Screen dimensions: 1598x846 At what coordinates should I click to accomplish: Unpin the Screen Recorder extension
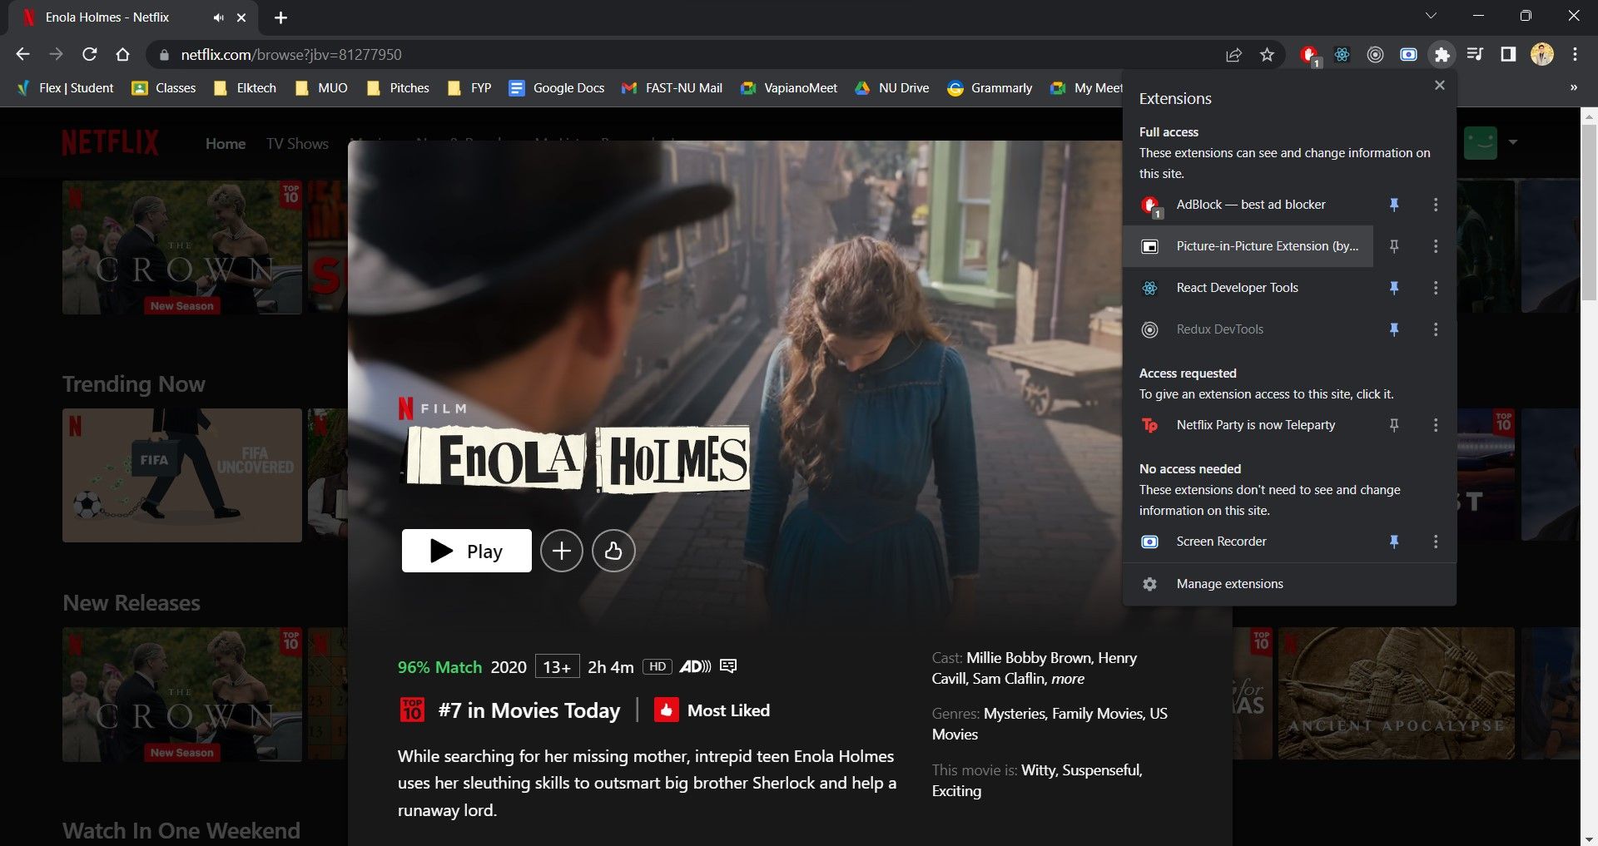pos(1395,542)
